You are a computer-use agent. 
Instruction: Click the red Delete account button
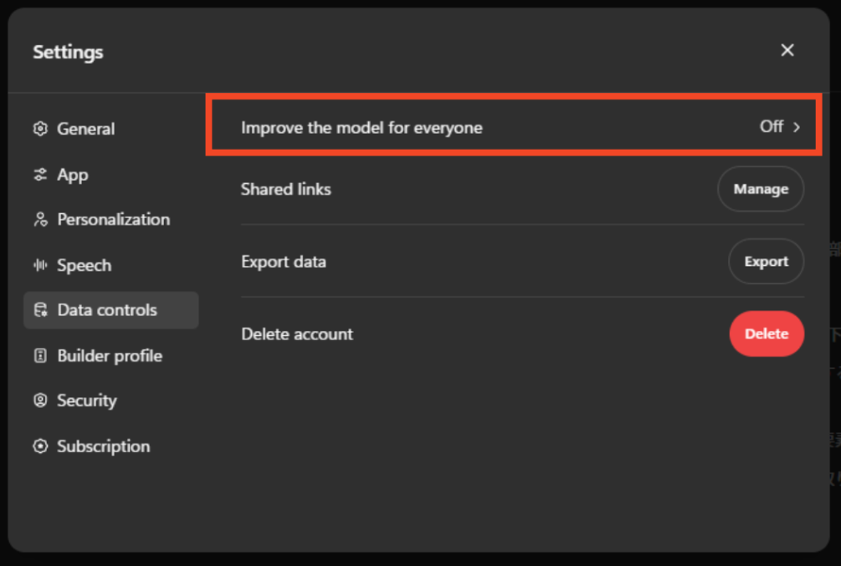[x=767, y=333]
